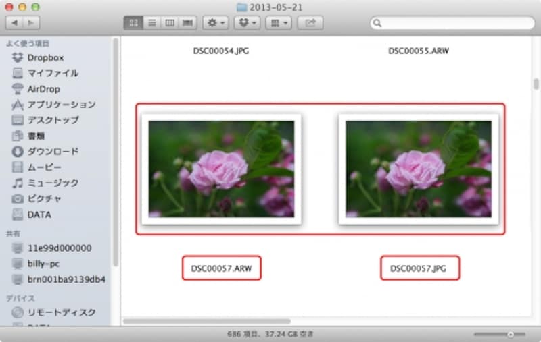Click the DSC00055.ARW file name
The image size is (541, 342).
point(419,51)
